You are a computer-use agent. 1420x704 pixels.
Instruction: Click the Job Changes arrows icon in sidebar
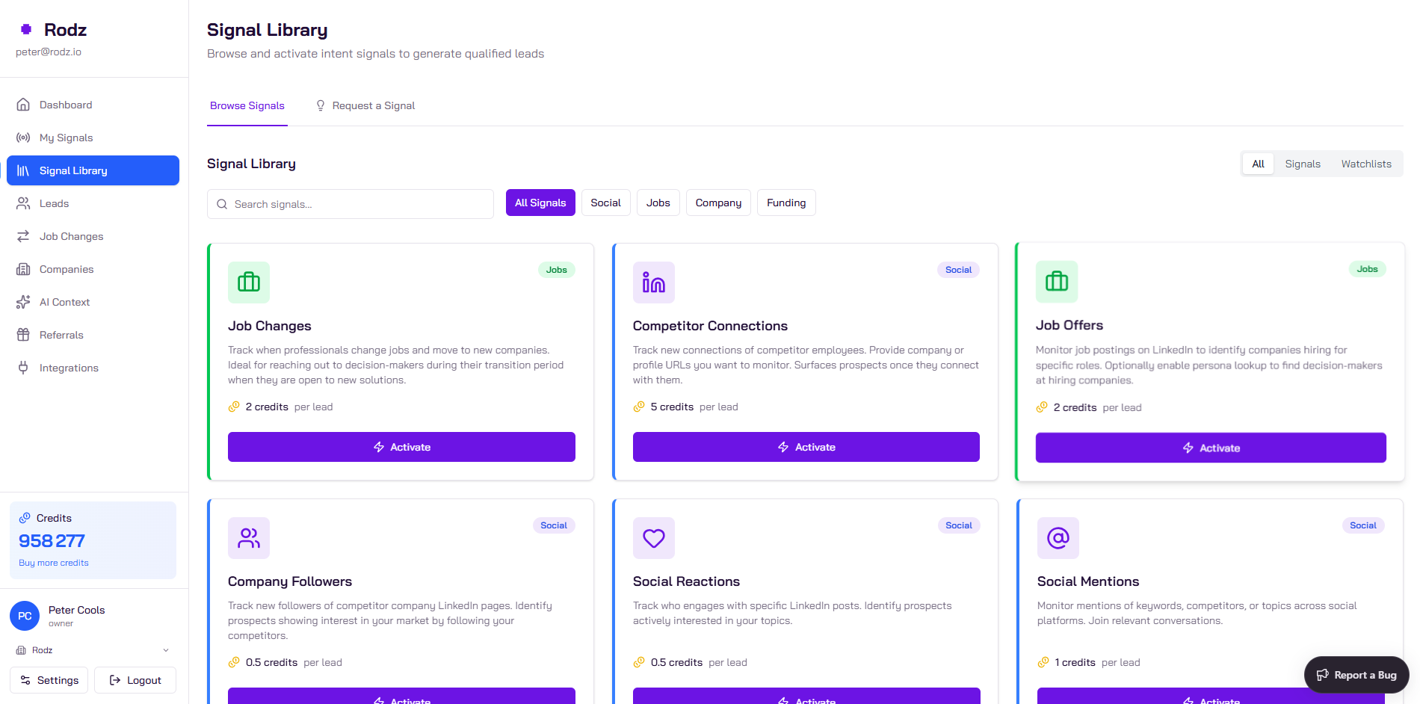[23, 236]
